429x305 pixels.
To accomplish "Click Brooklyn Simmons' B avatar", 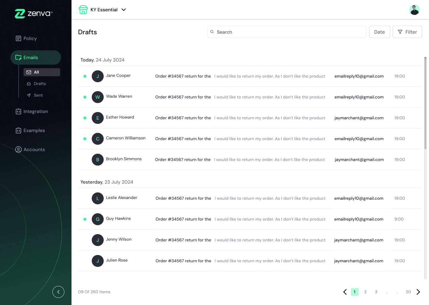I will click(x=98, y=160).
